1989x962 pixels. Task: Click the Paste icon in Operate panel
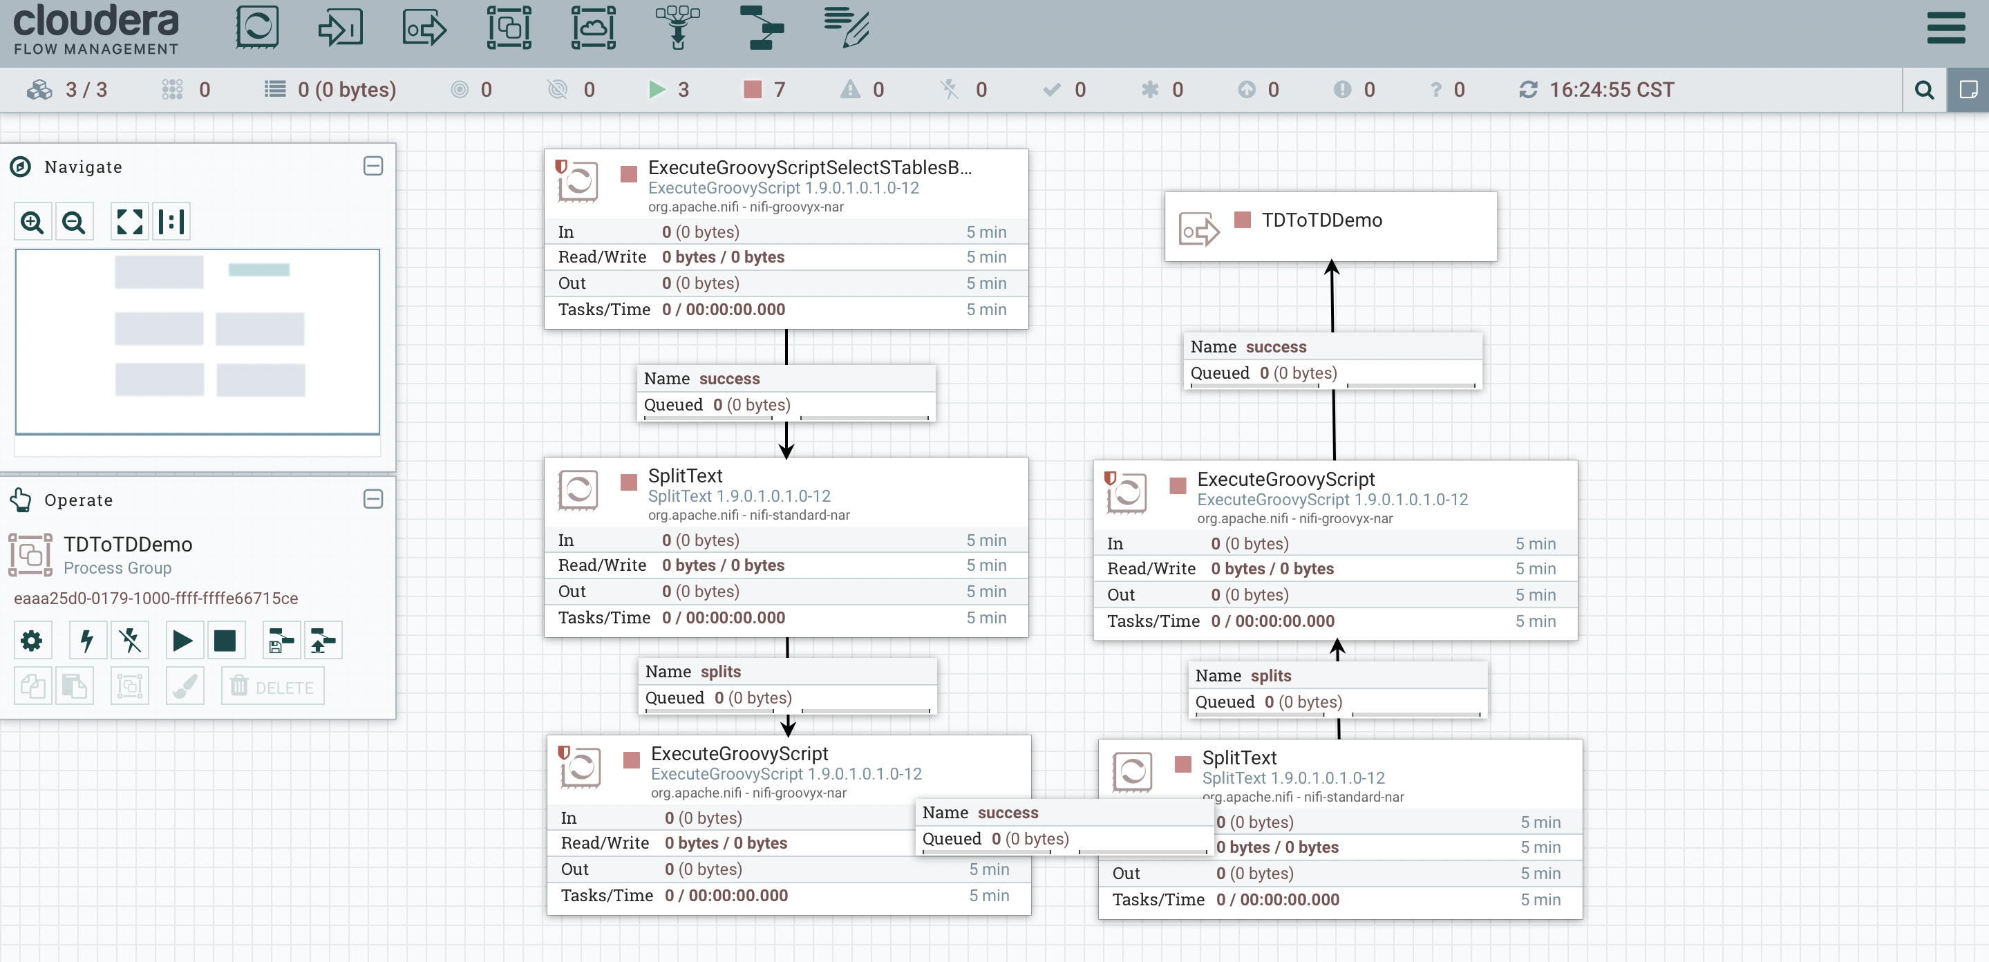[x=74, y=686]
